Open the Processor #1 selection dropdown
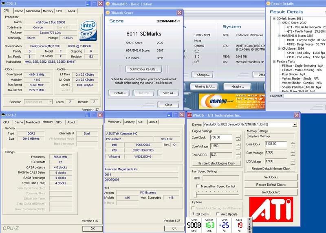The width and height of the screenshot is (326, 233). 50,102
